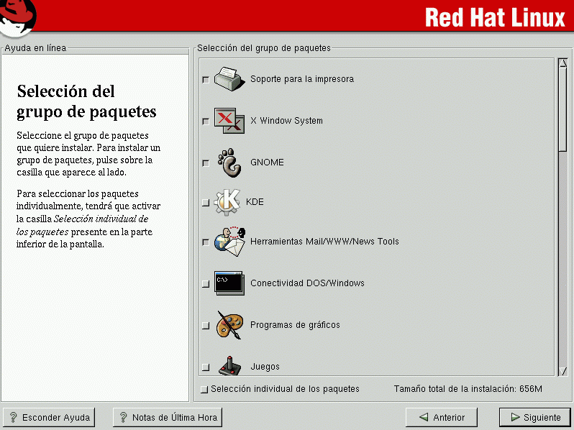Enable Selección individual de los paquetes

204,390
